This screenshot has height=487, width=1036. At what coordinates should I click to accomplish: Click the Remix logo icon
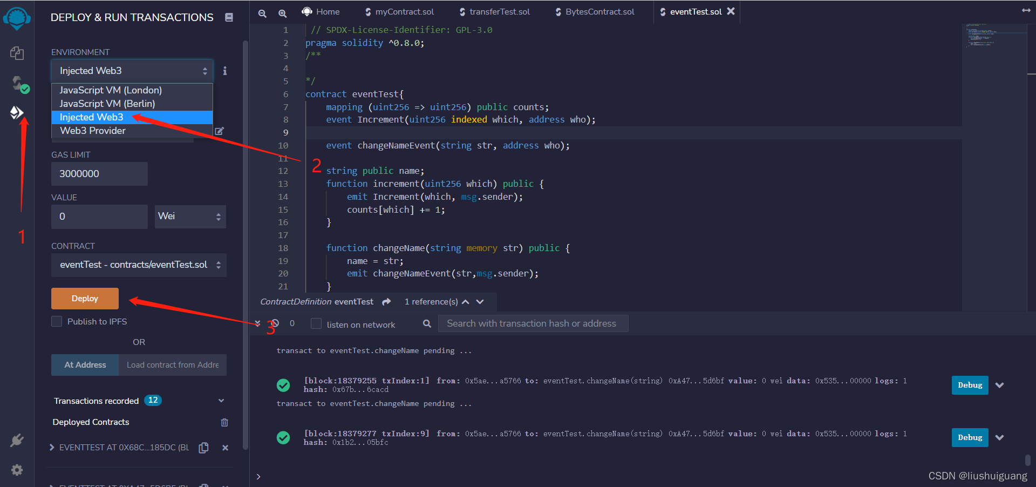pos(17,18)
